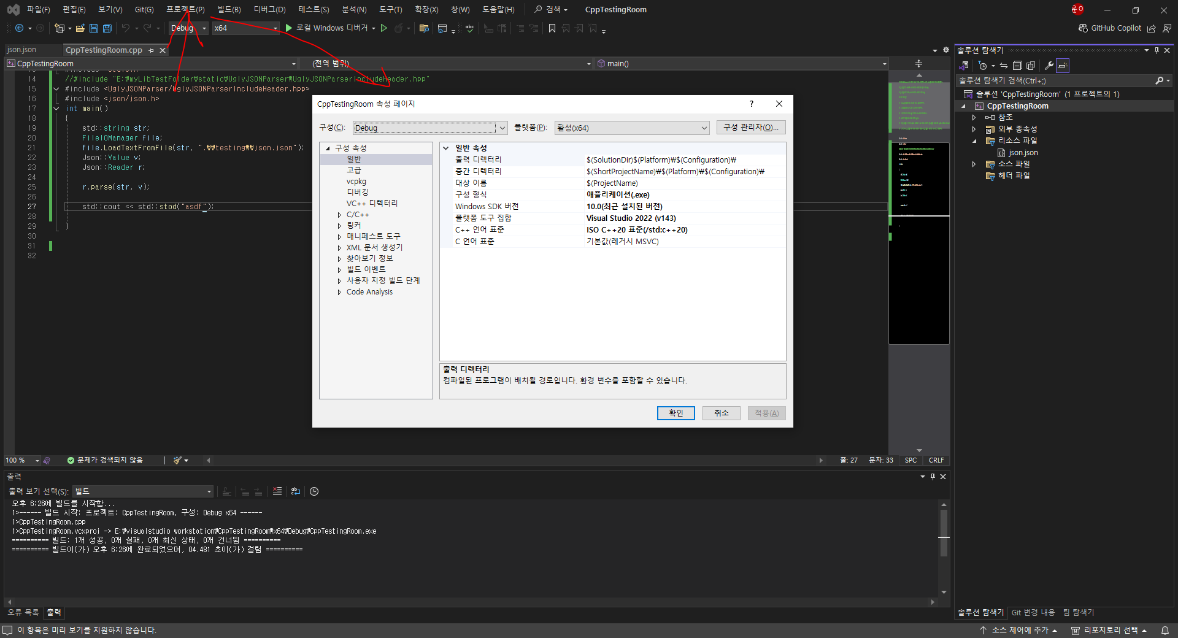Open the Debug configuration dropdown in toolbar
1178x638 pixels.
(x=188, y=28)
